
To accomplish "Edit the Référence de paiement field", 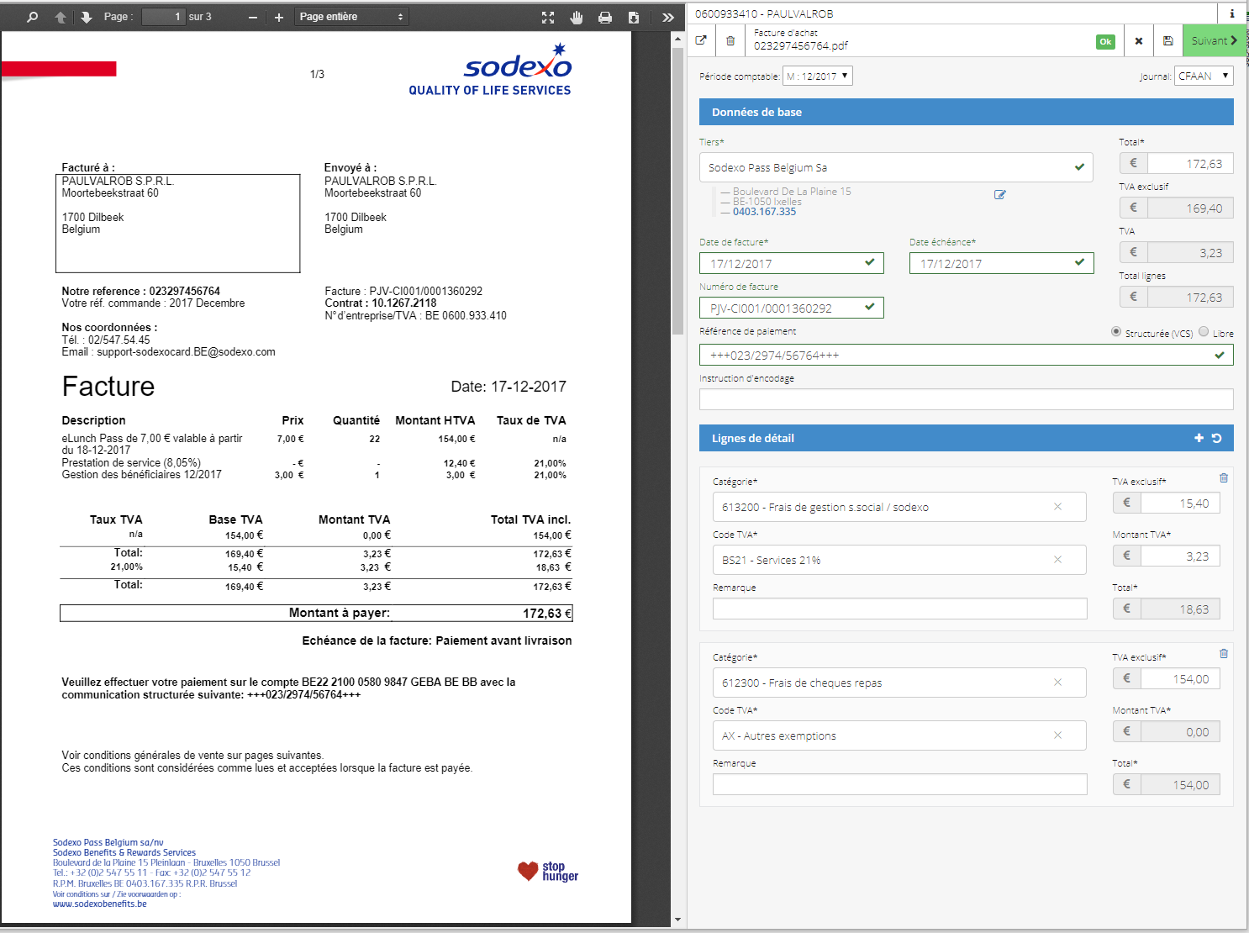I will tap(967, 355).
